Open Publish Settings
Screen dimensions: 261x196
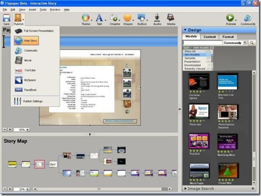28,101
